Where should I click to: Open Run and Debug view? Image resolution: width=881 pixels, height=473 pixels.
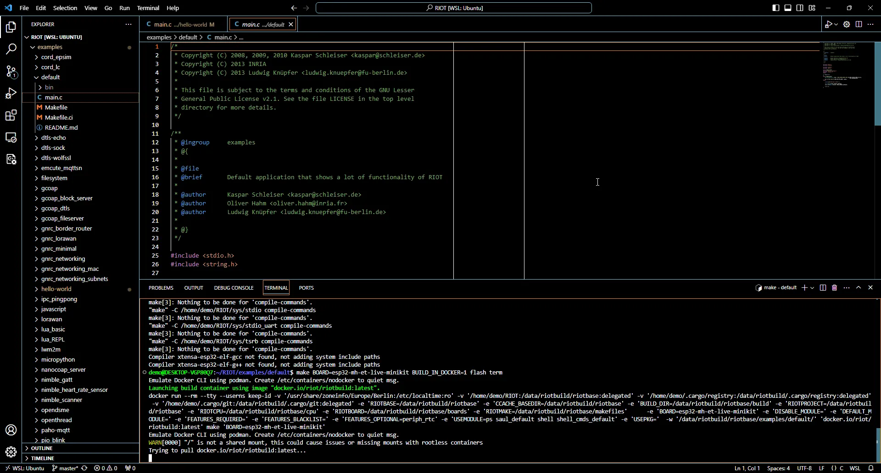(11, 93)
